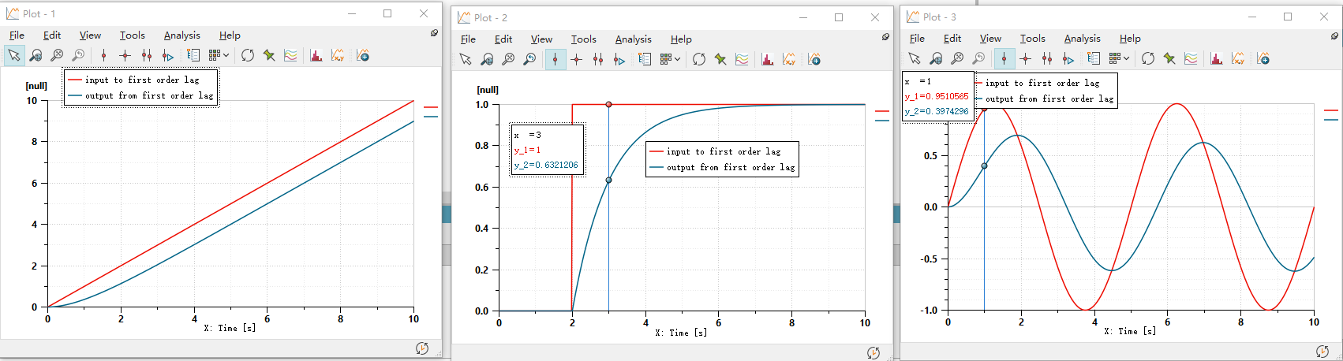Toggle the dual vertical cursors tool in Plot 1

click(x=147, y=55)
